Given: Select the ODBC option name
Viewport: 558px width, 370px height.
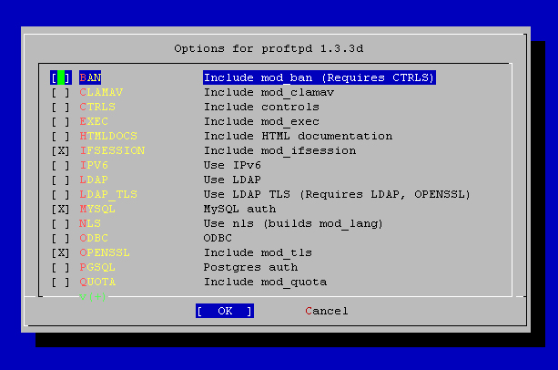Looking at the screenshot, I should tap(94, 238).
